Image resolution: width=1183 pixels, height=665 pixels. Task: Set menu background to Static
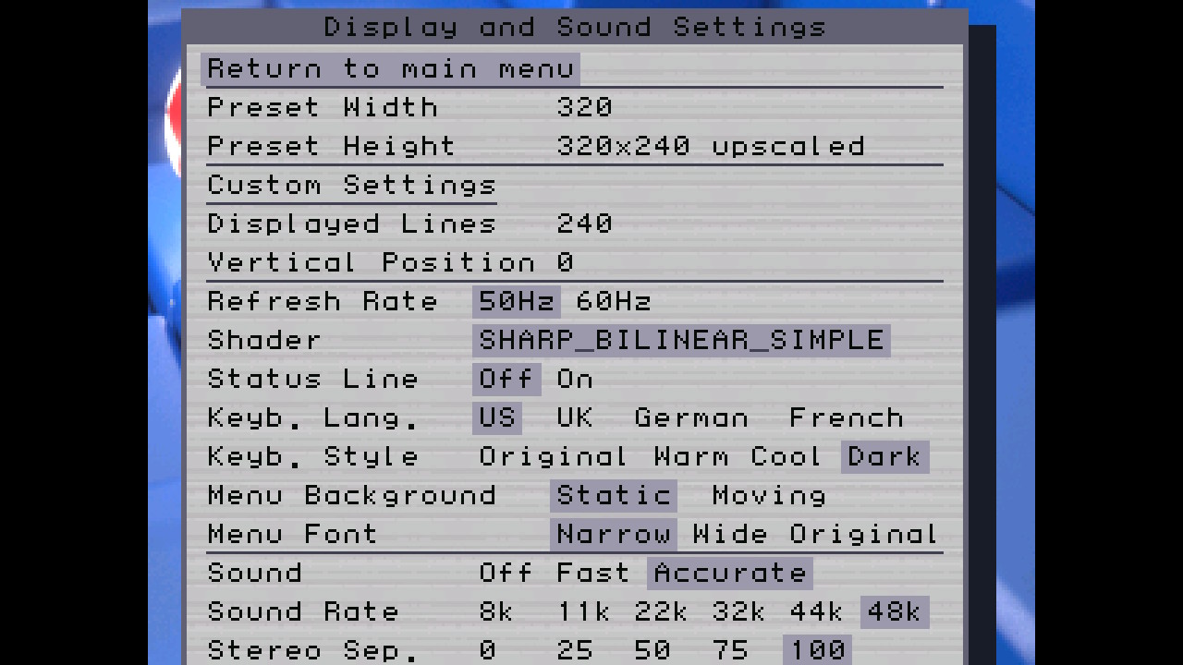614,495
